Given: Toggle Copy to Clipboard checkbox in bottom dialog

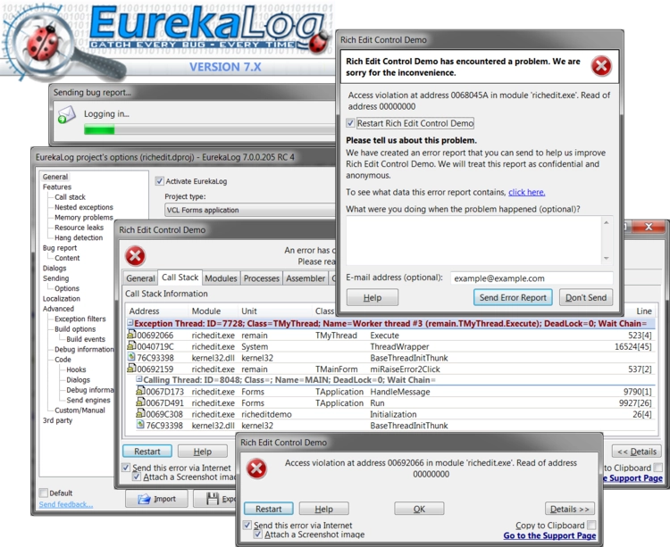Looking at the screenshot, I should [591, 526].
